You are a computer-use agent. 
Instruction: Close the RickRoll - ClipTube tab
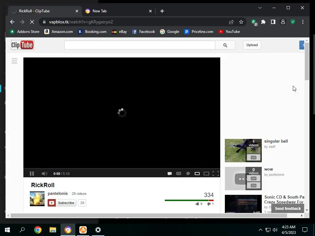tap(77, 11)
